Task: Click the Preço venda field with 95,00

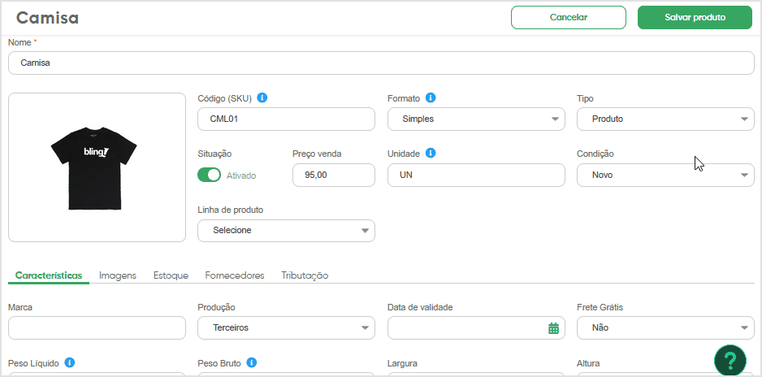Action: point(334,175)
